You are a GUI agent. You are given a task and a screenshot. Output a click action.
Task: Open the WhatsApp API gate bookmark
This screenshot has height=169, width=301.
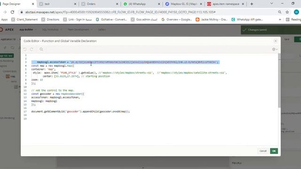click(247, 20)
